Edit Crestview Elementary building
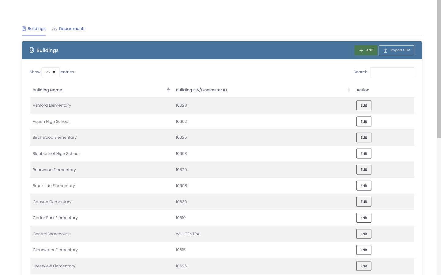Viewport: 441px width, 275px height. point(364,266)
